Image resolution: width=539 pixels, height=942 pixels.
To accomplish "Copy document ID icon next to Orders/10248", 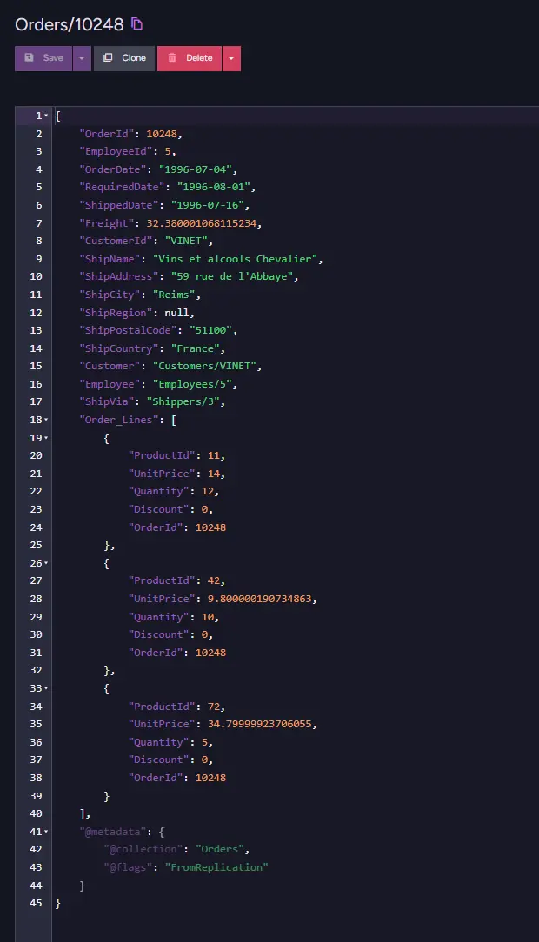I will pyautogui.click(x=137, y=24).
